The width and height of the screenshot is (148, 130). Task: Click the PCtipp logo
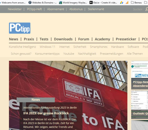click(x=20, y=28)
